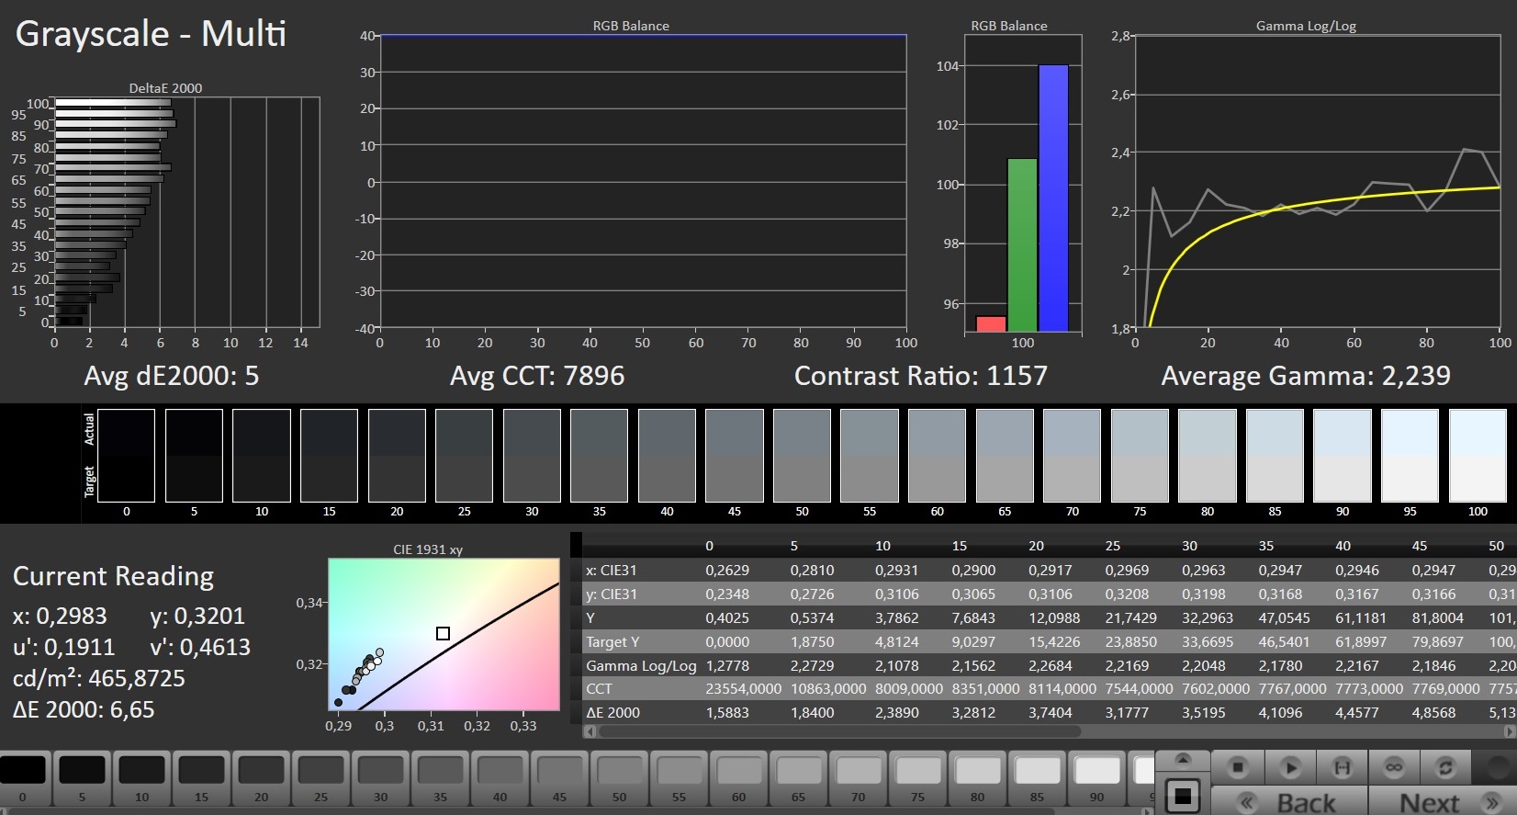Click right arrow of data table scrollbar

click(1509, 732)
